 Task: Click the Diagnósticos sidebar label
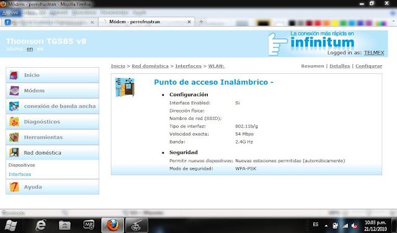click(x=42, y=122)
